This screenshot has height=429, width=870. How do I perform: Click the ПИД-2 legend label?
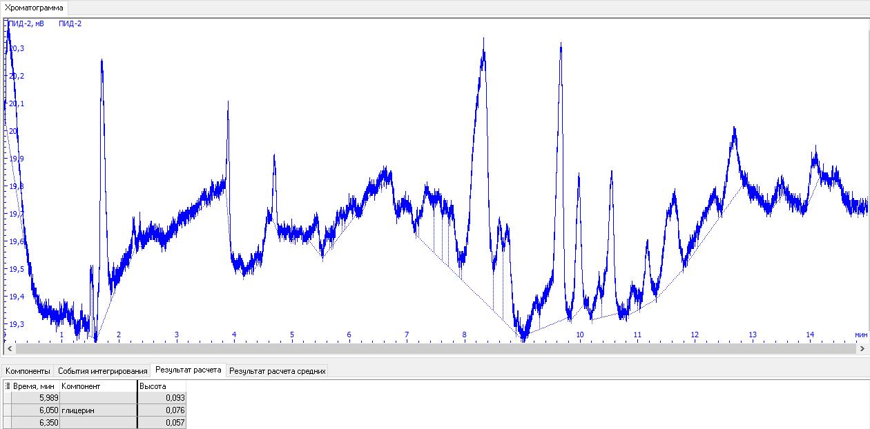pos(70,23)
